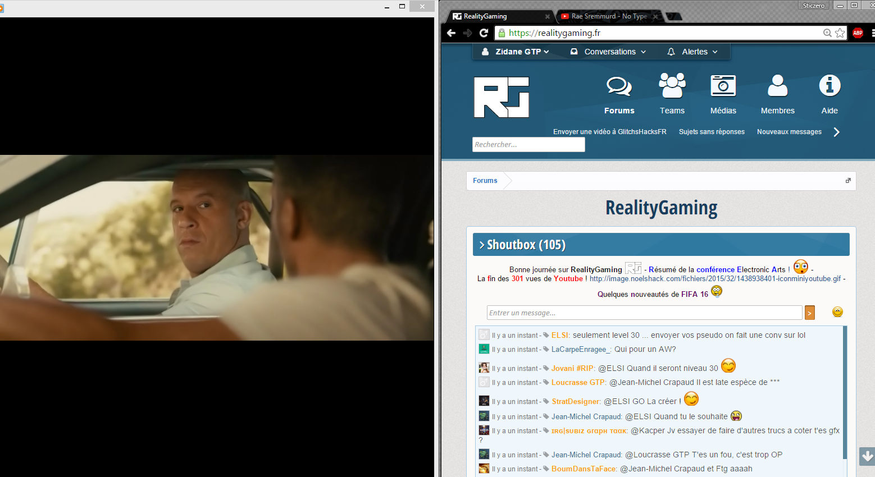Click the Teams navigation label
This screenshot has width=875, height=477.
(672, 111)
